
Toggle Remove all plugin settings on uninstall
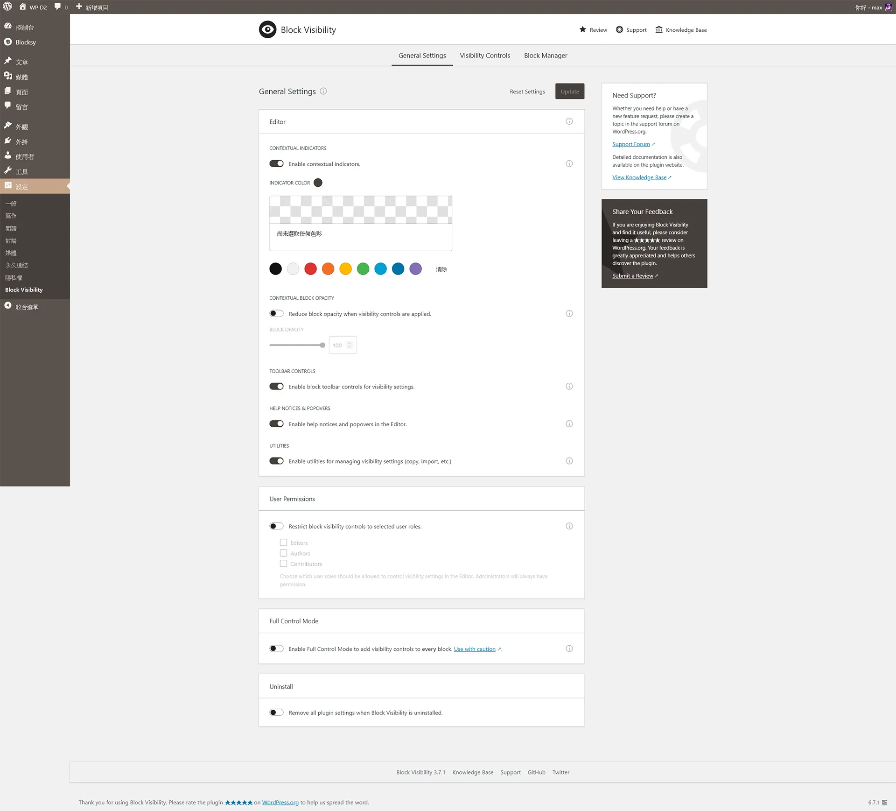(x=276, y=712)
